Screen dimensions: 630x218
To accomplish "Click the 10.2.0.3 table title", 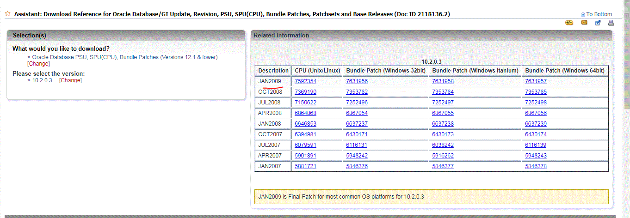I will pos(431,62).
